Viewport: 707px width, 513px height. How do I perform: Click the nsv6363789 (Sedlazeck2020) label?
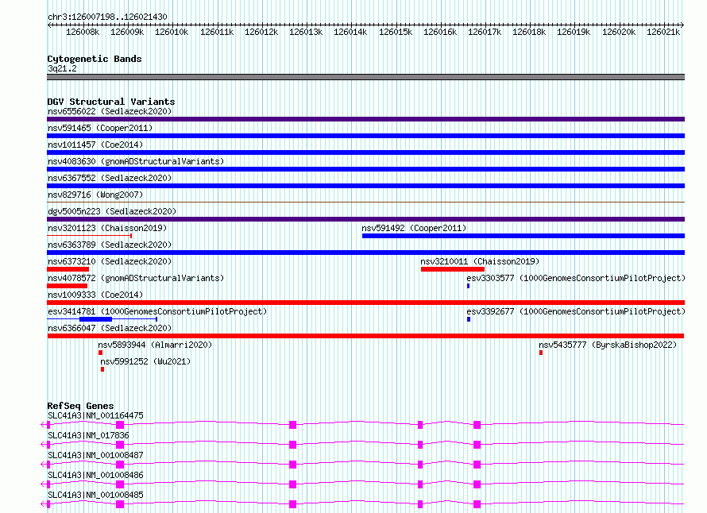pos(110,245)
